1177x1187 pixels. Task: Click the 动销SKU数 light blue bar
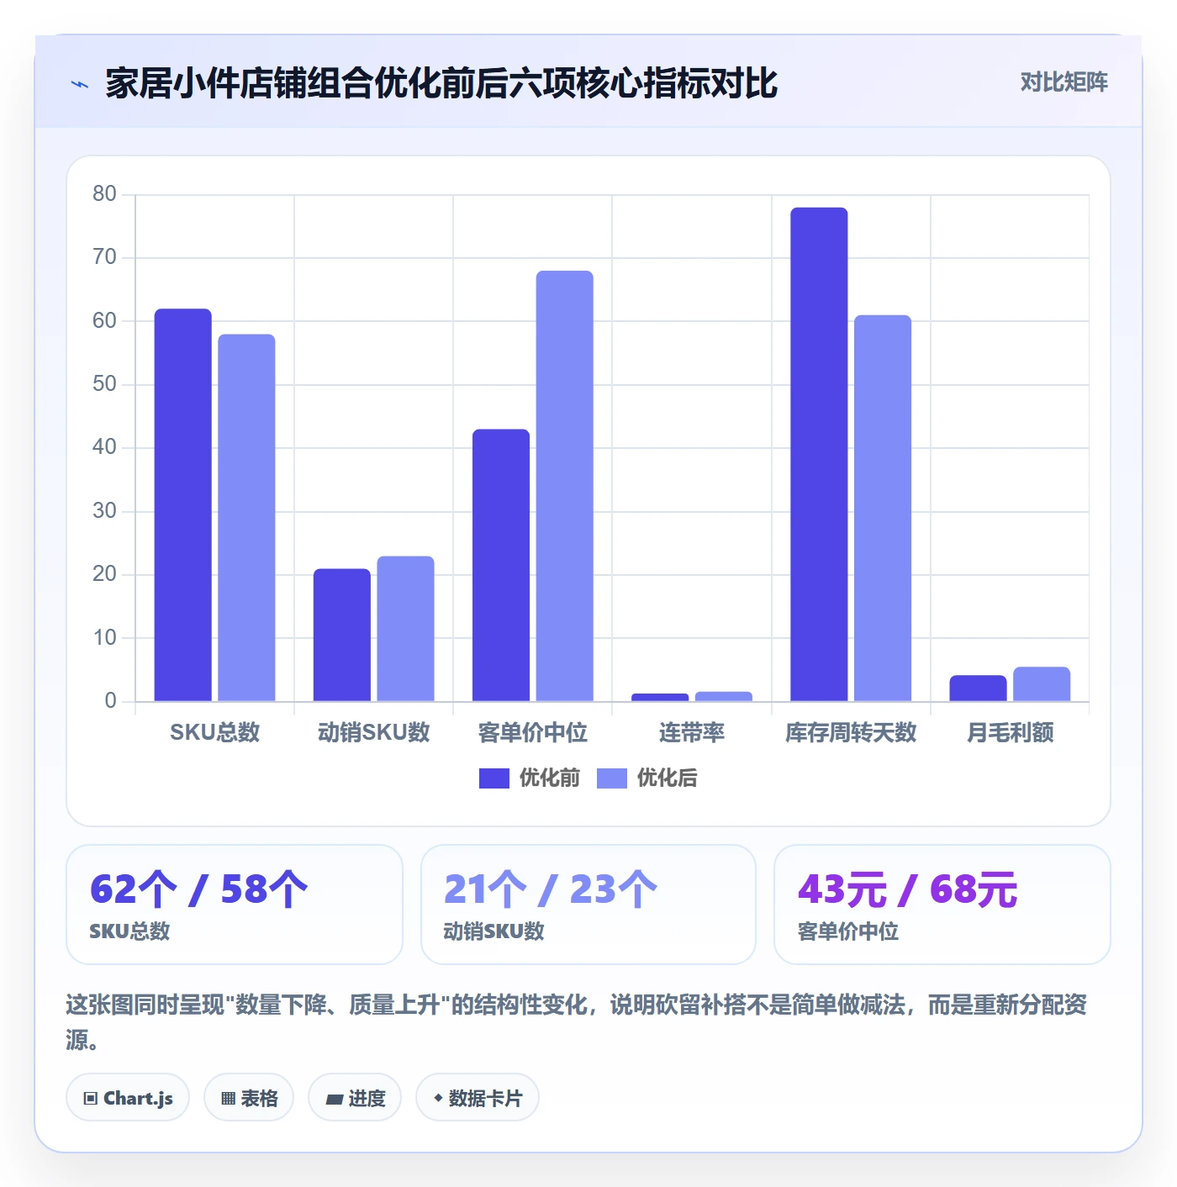tap(405, 629)
